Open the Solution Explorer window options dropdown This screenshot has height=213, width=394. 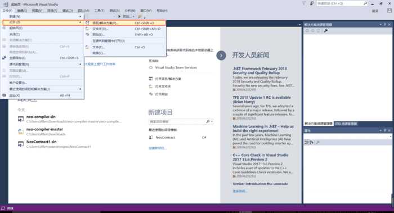380,25
